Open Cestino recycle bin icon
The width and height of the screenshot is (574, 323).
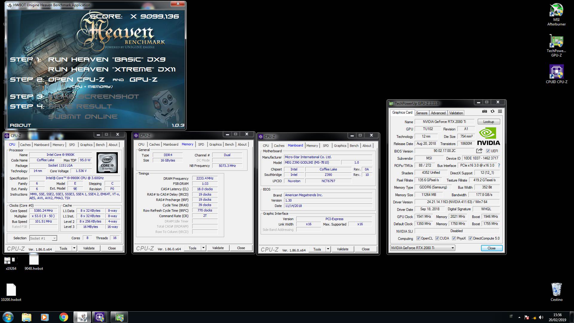(556, 292)
